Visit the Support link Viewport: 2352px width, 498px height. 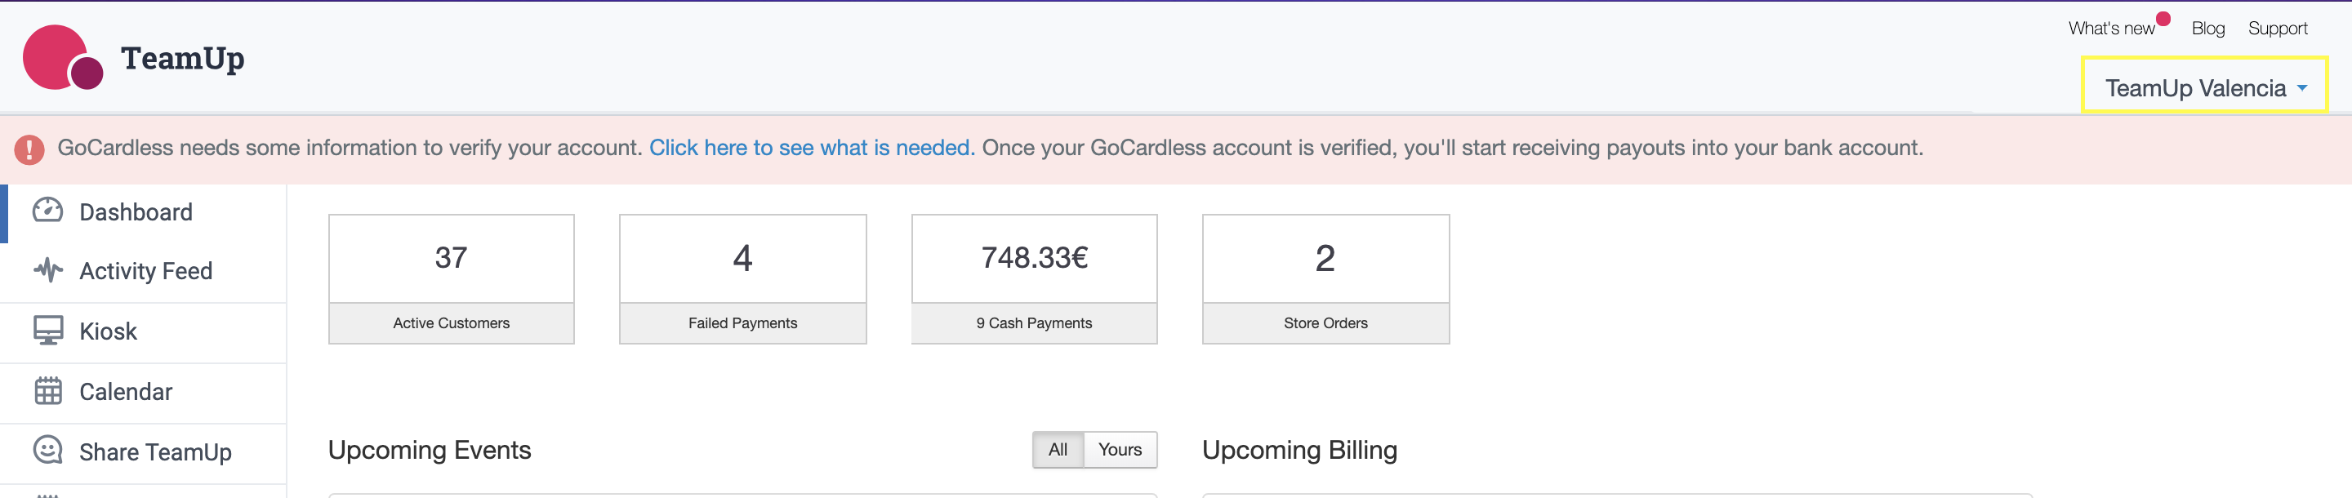pos(2276,29)
